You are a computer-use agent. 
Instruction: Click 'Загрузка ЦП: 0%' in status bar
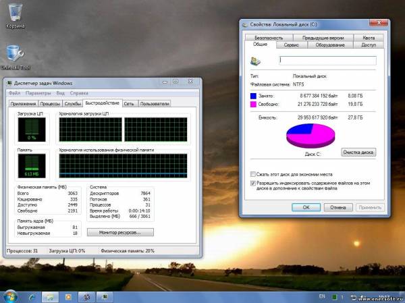point(67,251)
